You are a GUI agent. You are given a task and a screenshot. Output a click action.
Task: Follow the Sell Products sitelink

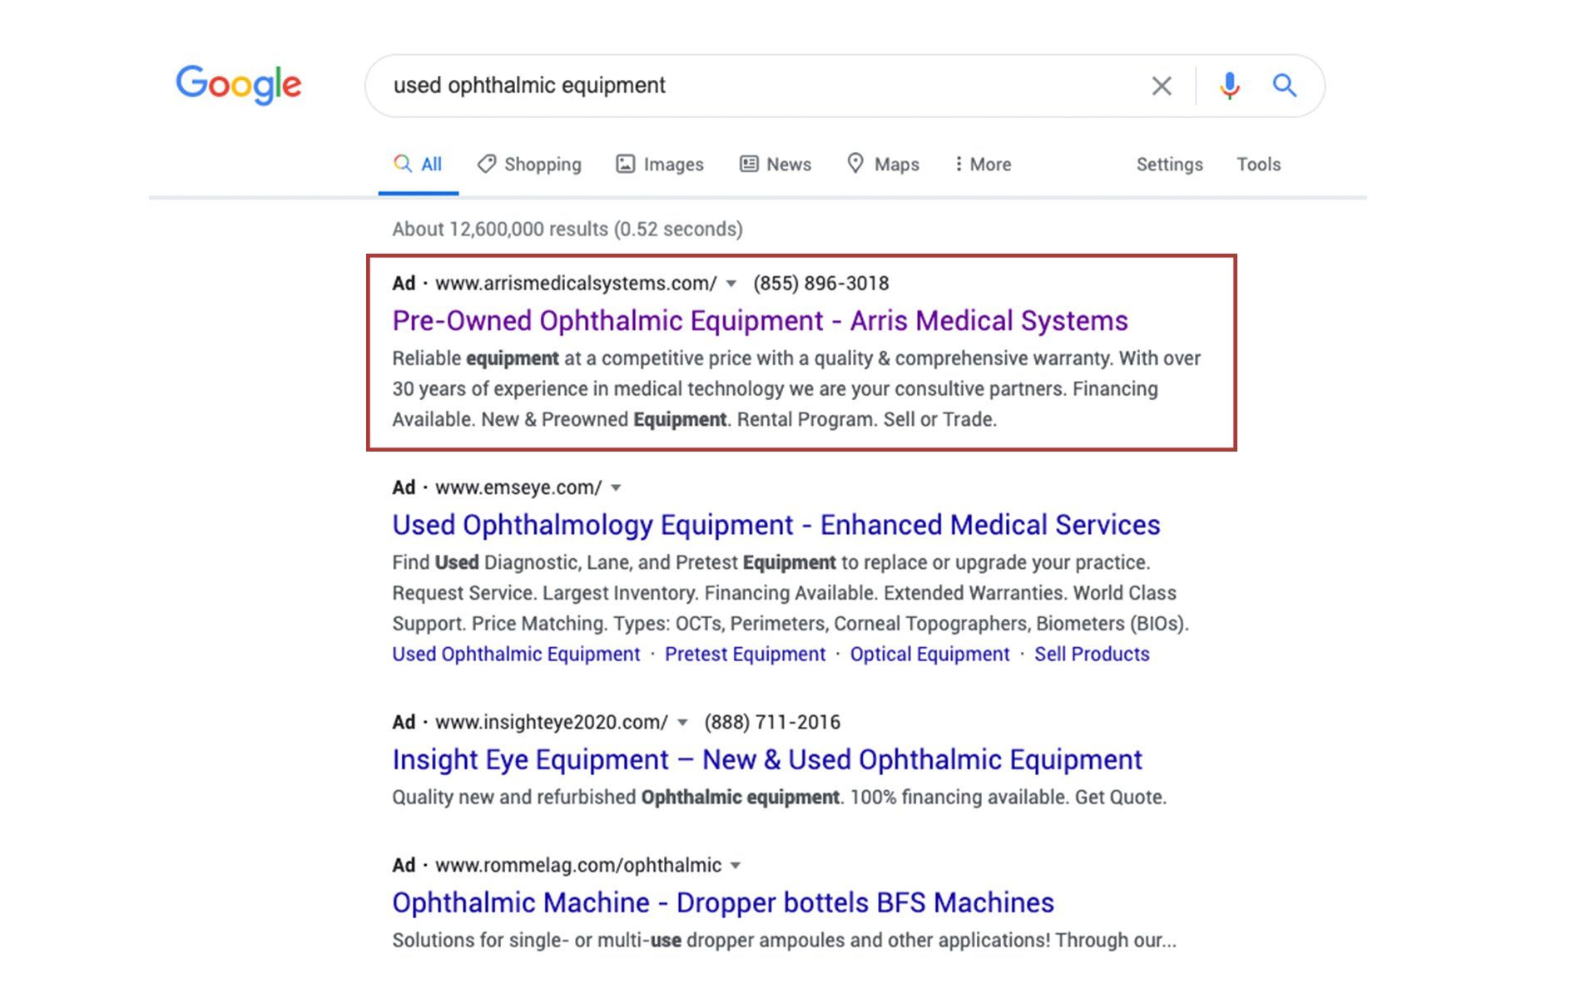coord(1092,654)
